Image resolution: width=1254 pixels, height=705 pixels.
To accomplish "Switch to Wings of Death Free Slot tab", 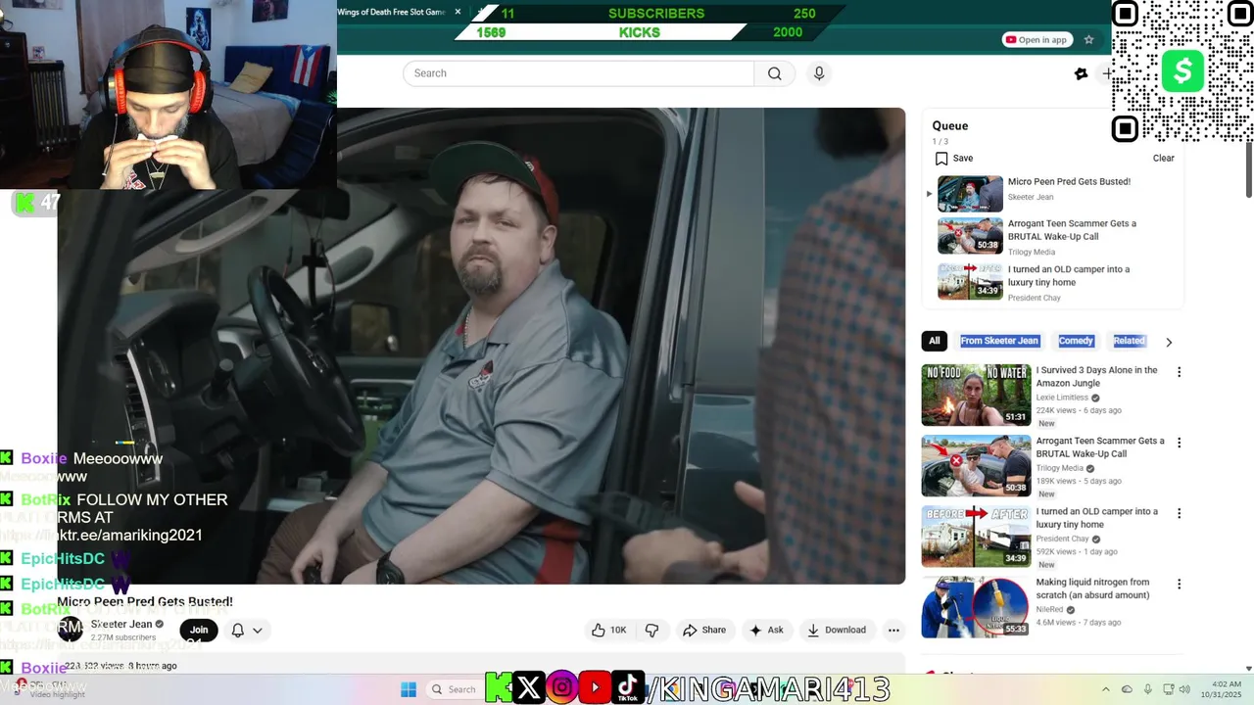I will [x=392, y=12].
